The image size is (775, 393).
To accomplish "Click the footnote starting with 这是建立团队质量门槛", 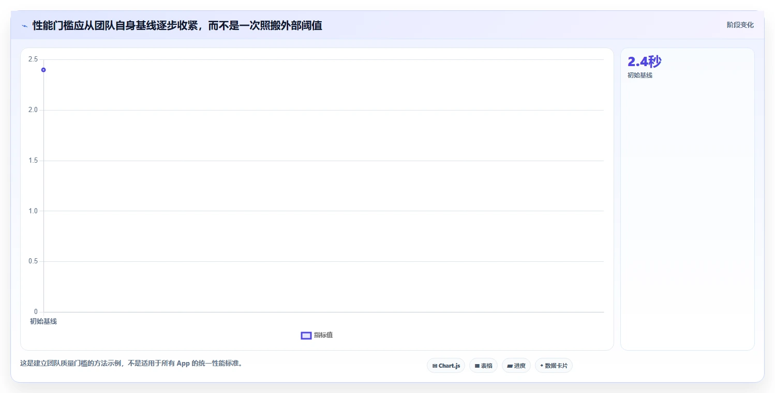I will [131, 364].
